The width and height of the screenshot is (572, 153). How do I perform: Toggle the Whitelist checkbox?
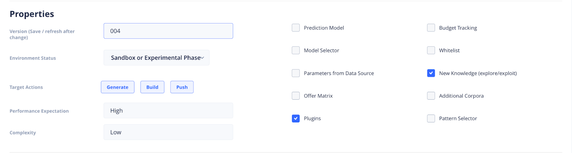click(431, 51)
